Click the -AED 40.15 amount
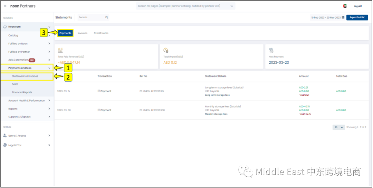 [x=305, y=114]
